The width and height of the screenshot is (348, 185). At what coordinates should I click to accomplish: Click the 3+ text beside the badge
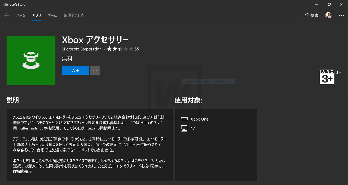[x=339, y=72]
